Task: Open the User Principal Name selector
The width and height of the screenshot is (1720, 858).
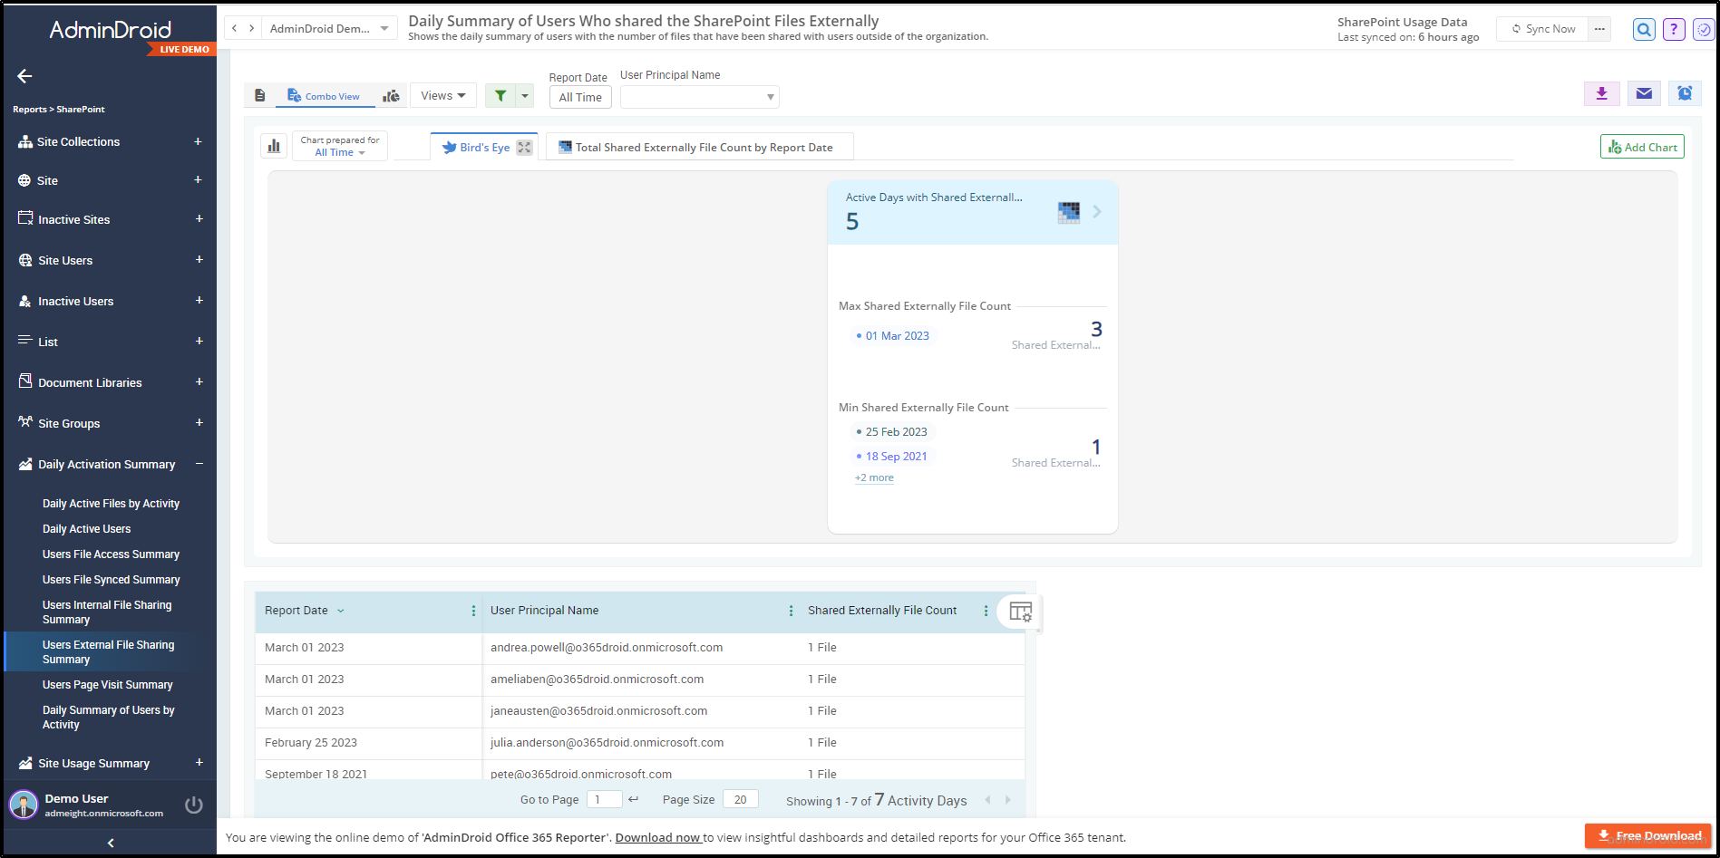Action: click(x=698, y=97)
